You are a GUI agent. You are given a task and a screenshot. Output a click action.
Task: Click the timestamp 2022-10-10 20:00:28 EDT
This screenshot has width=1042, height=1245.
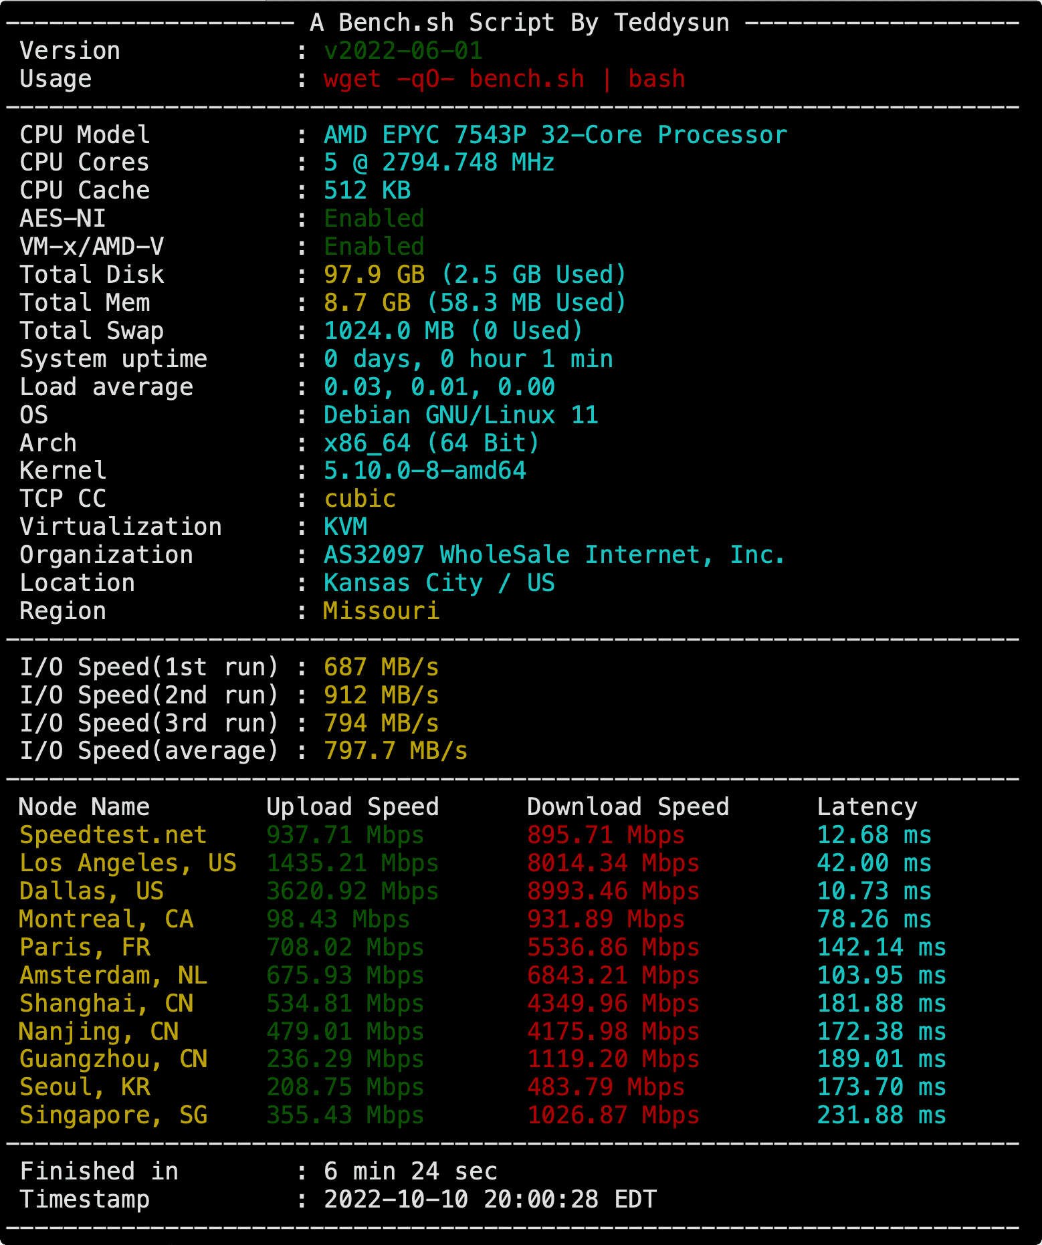tap(490, 1200)
